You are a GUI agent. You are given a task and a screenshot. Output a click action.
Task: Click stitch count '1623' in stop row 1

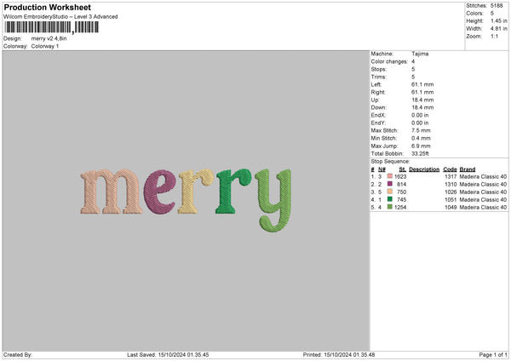click(x=400, y=176)
